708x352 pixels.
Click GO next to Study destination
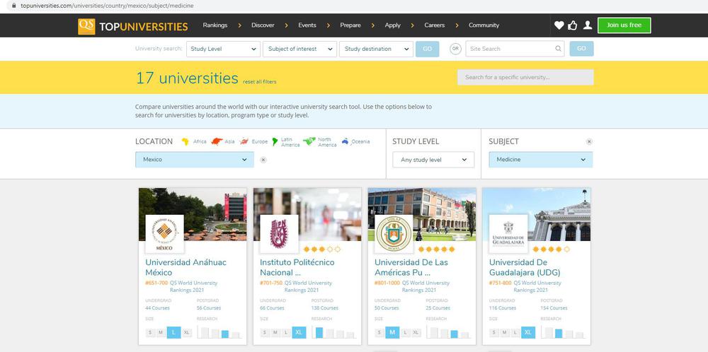[x=427, y=49]
